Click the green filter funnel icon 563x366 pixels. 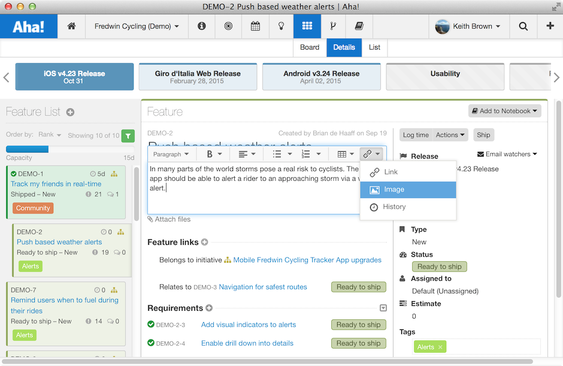pyautogui.click(x=128, y=136)
